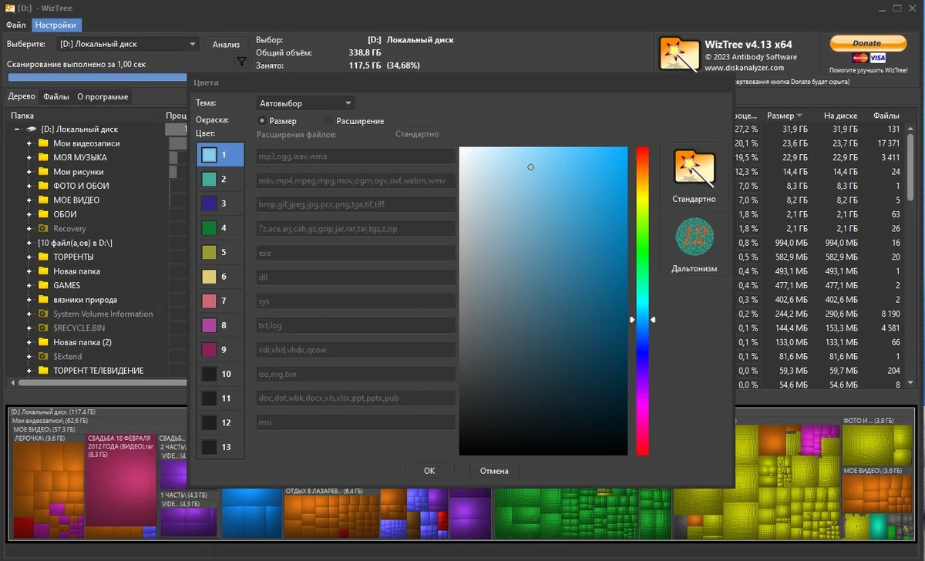
Task: Switch to the Файлы tab
Action: coord(56,96)
